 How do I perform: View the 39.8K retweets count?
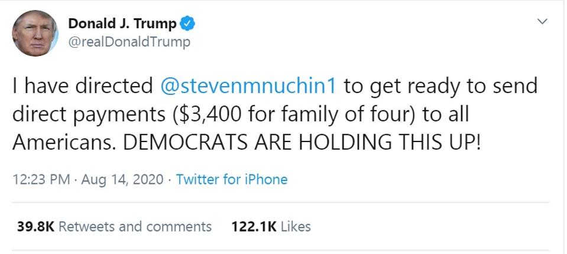point(35,226)
